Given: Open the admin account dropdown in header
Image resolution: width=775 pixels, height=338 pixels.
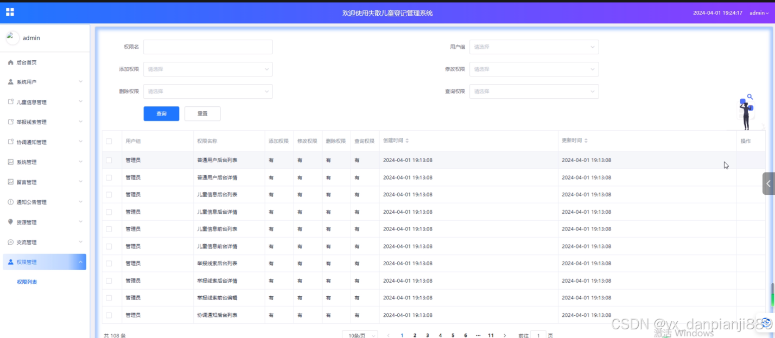Looking at the screenshot, I should point(759,12).
